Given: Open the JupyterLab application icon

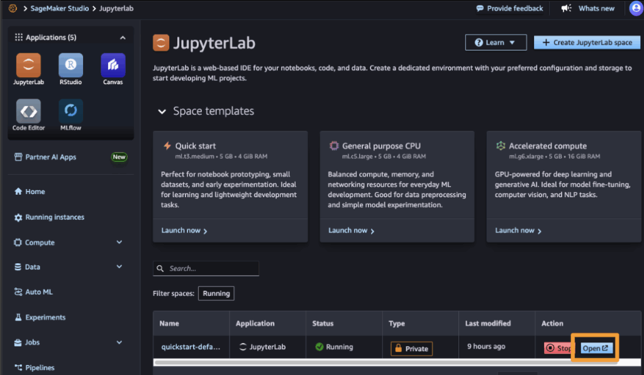Looking at the screenshot, I should click(28, 65).
